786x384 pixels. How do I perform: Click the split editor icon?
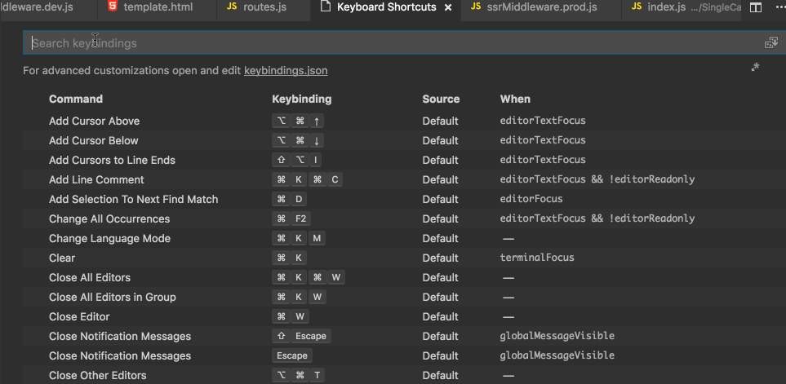pyautogui.click(x=755, y=7)
